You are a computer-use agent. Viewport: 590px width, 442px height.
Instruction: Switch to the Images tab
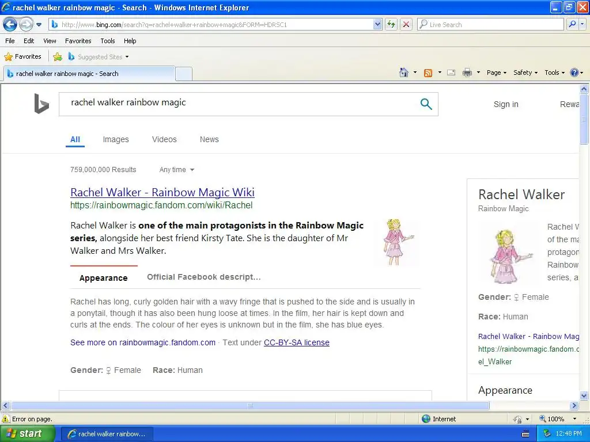pos(116,139)
